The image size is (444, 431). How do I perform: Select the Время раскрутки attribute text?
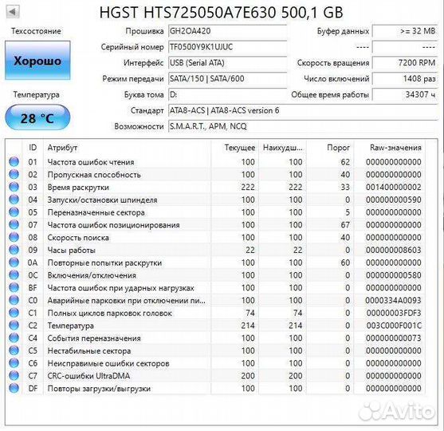78,188
